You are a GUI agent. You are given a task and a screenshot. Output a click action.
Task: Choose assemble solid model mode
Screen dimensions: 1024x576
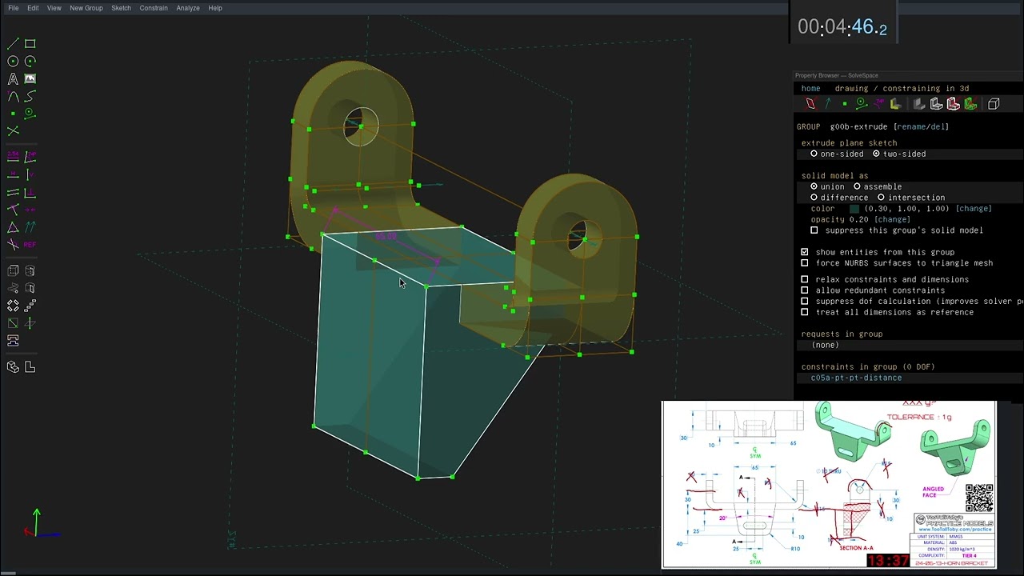pos(878,186)
